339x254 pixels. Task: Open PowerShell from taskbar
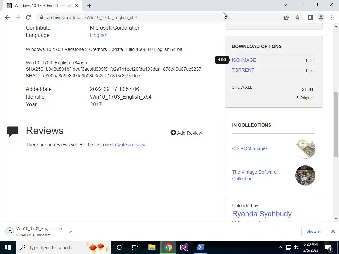tap(200, 247)
